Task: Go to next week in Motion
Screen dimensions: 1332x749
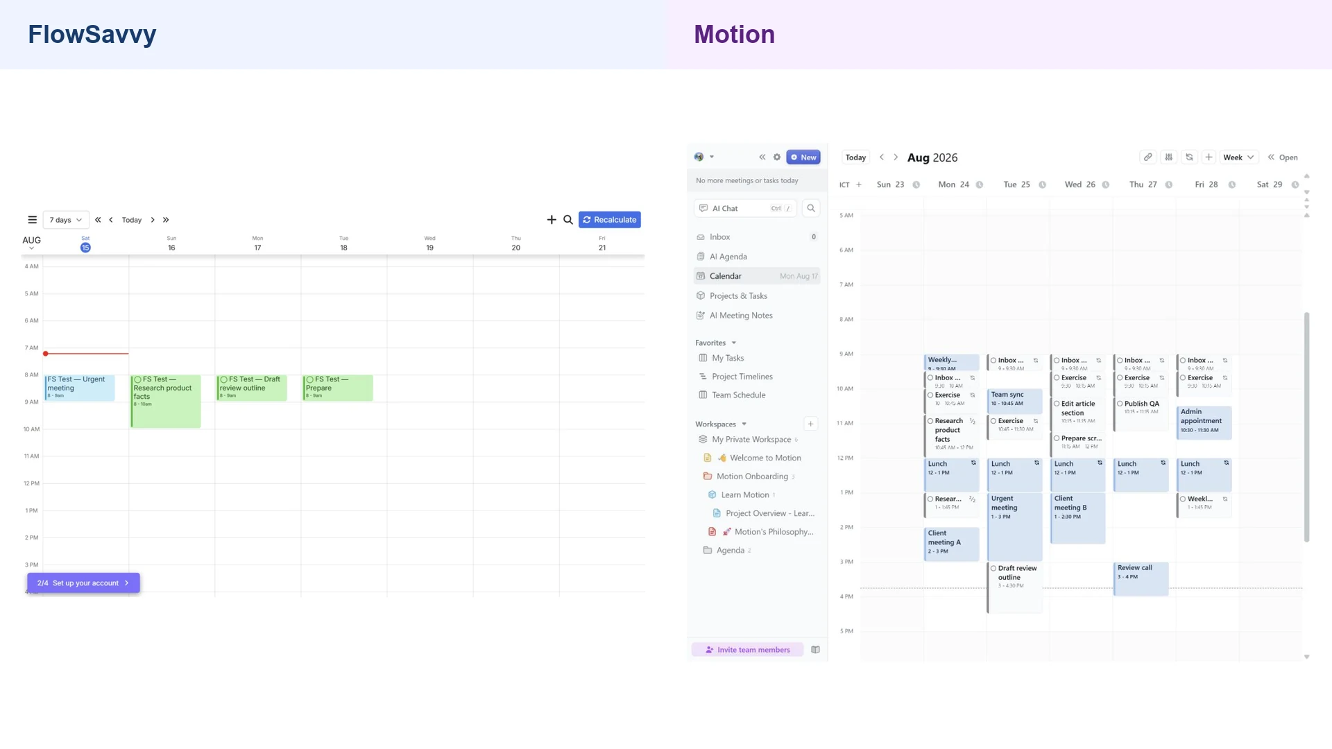Action: point(896,157)
